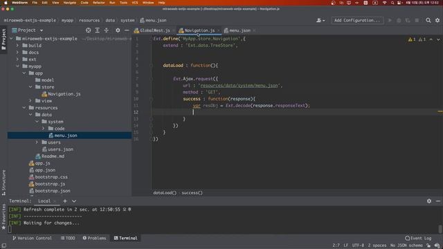This screenshot has width=443, height=249.
Task: Open TODO tool window
Action: [x=68, y=238]
